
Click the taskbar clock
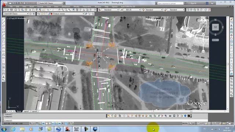pos(227,129)
